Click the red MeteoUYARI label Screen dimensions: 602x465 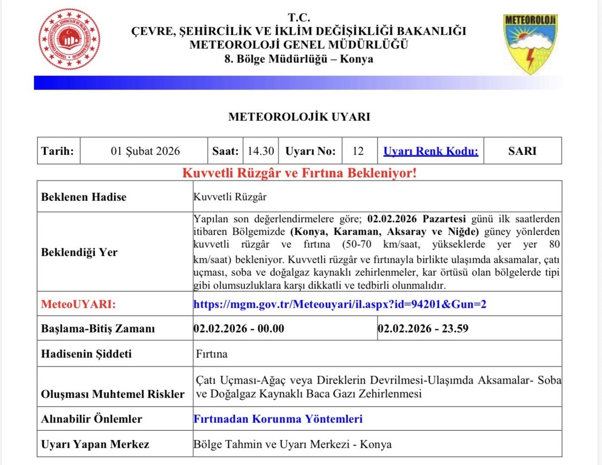78,304
